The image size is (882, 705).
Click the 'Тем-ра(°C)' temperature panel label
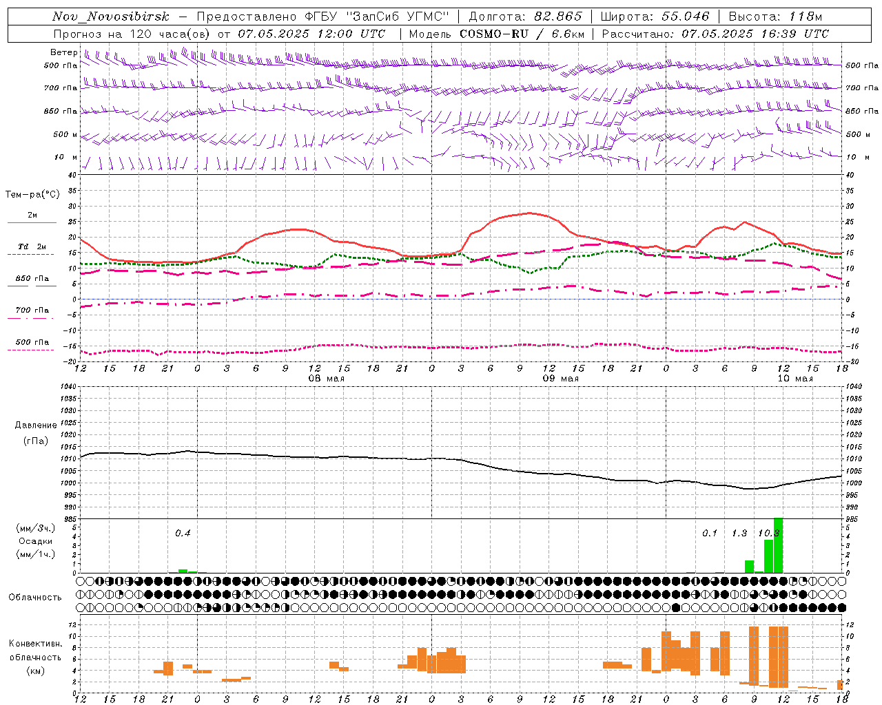coord(32,195)
